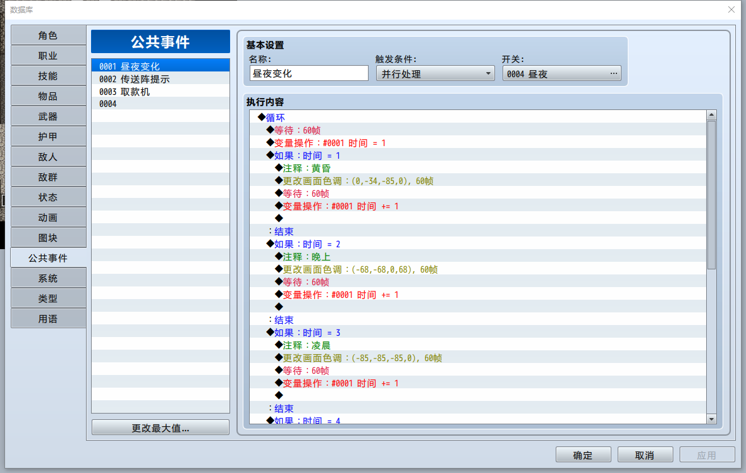Image resolution: width=746 pixels, height=473 pixels.
Task: Select the tone change (-68,-68,0,68) line
Action: (478, 269)
